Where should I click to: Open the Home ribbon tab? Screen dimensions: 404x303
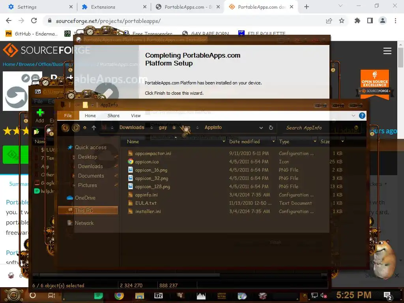click(90, 116)
